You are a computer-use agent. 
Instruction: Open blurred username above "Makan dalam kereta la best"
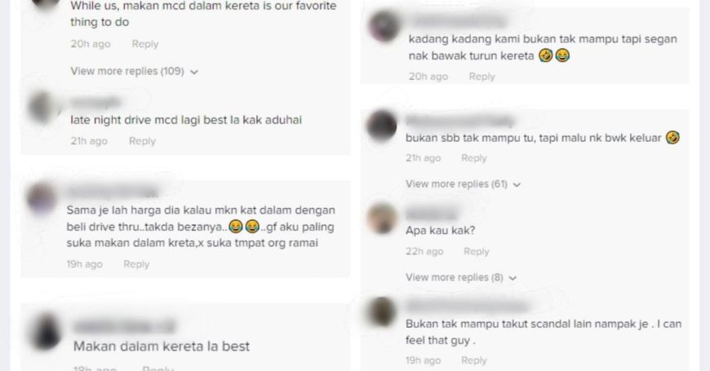tap(124, 326)
